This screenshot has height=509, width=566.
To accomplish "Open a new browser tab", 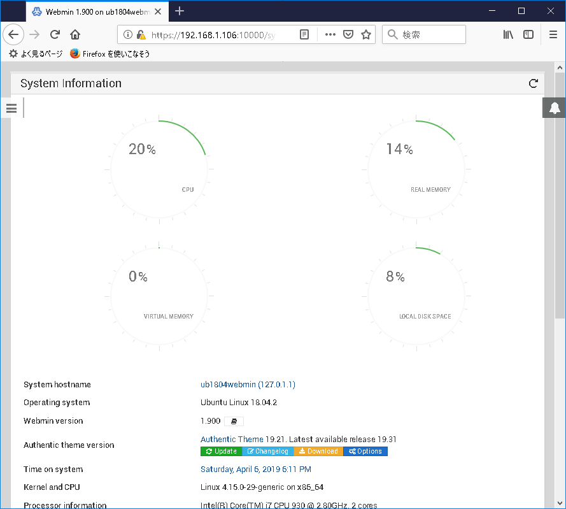I will (x=180, y=11).
